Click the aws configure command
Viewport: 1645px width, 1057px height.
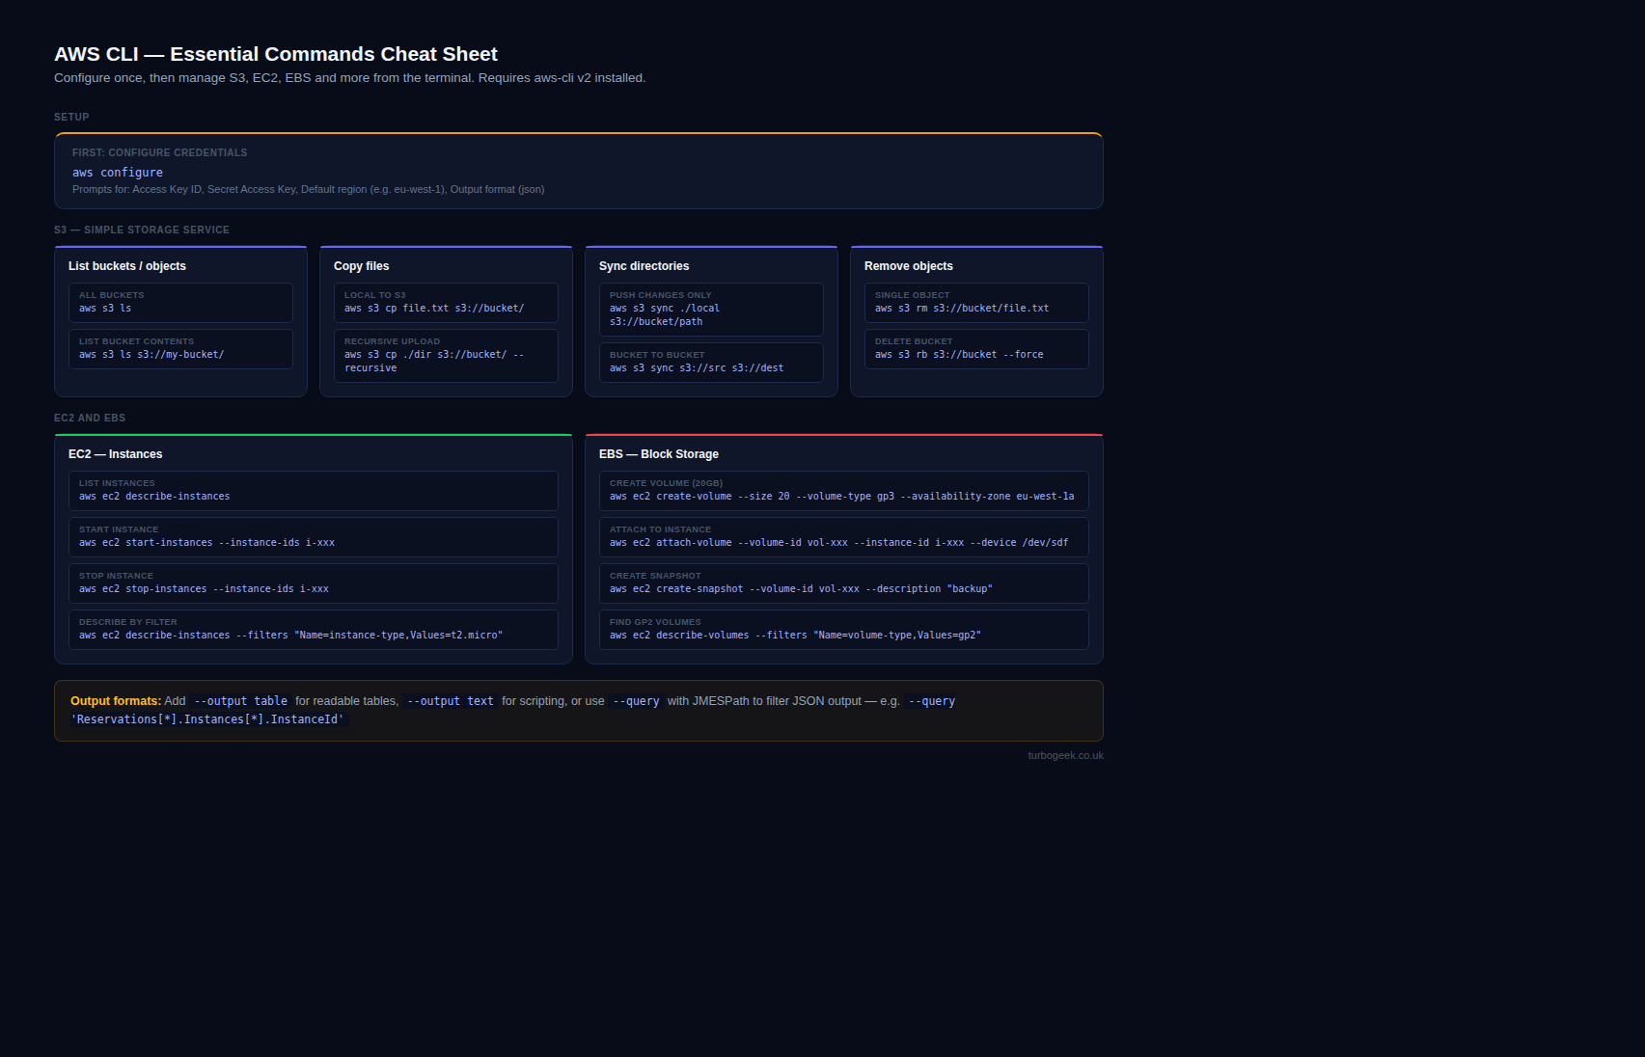(x=118, y=173)
